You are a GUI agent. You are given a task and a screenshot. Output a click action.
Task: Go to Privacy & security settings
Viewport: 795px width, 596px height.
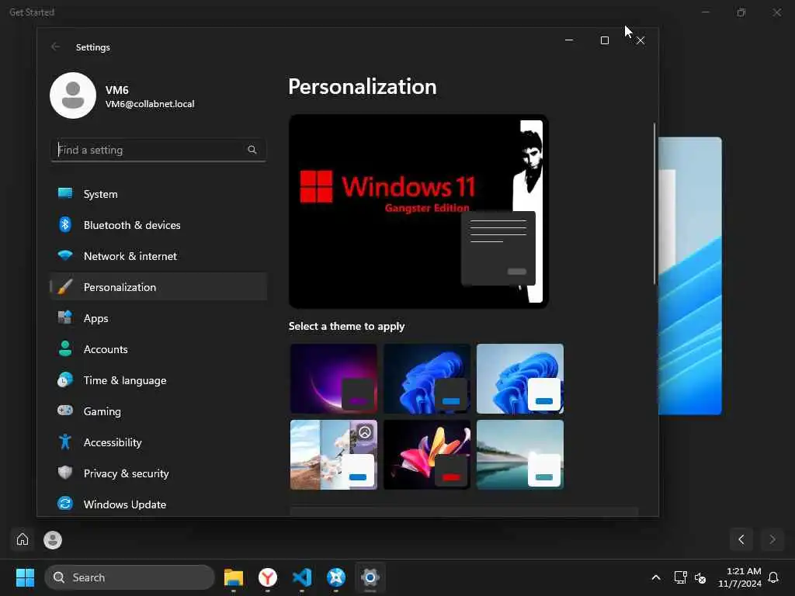coord(158,473)
